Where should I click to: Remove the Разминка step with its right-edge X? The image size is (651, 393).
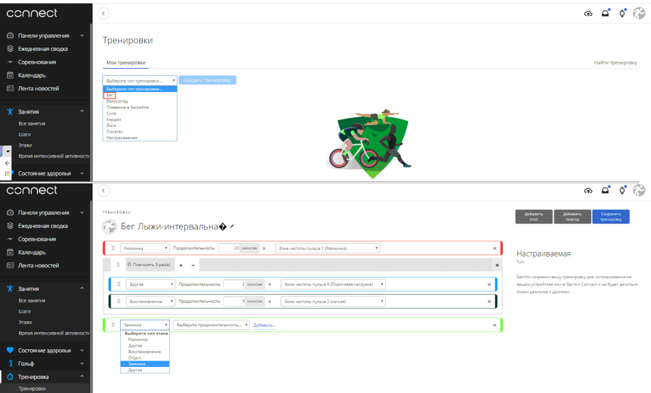(495, 248)
